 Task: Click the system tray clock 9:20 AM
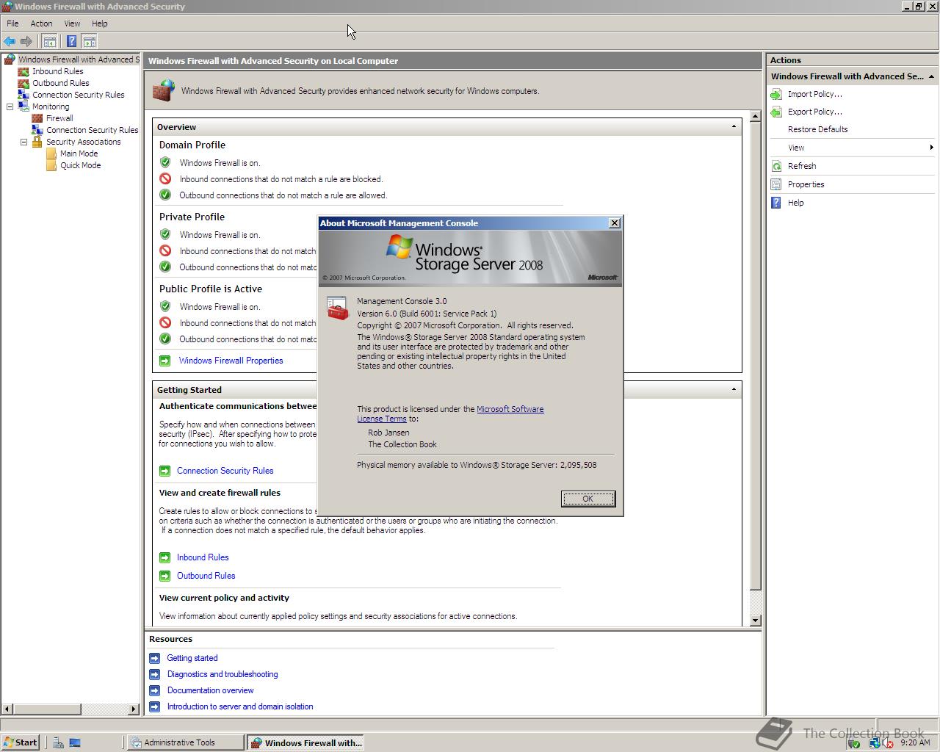(x=914, y=742)
